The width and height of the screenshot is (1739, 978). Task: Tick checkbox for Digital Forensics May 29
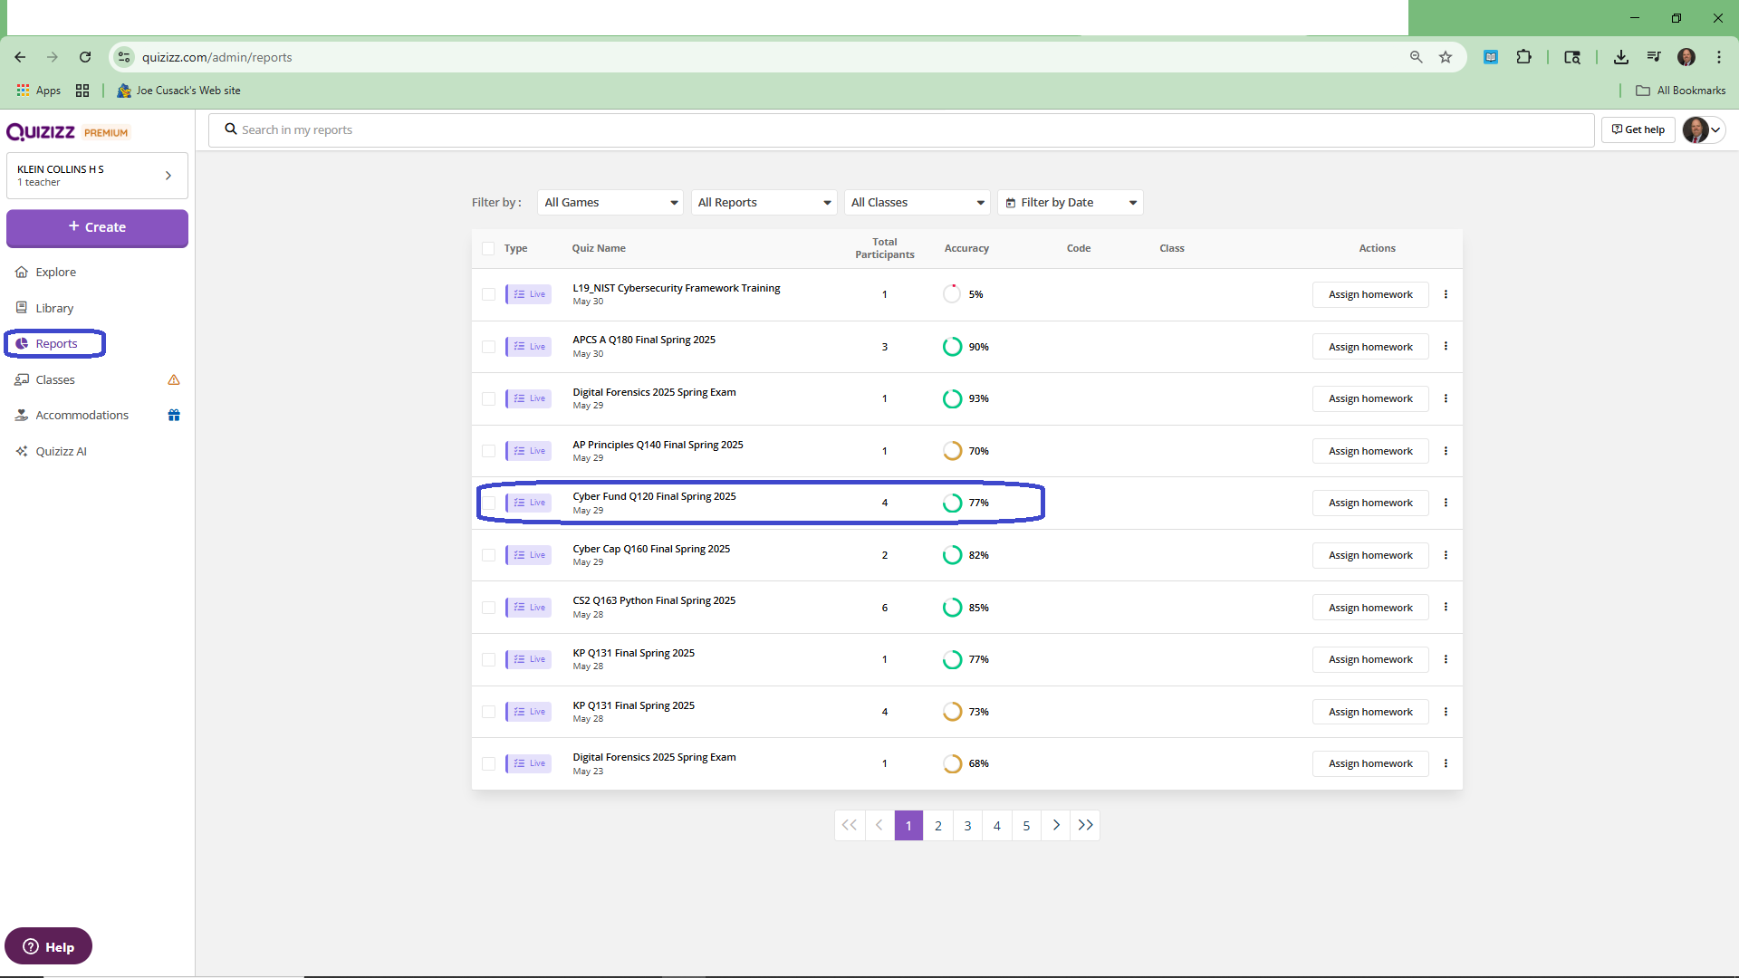488,398
